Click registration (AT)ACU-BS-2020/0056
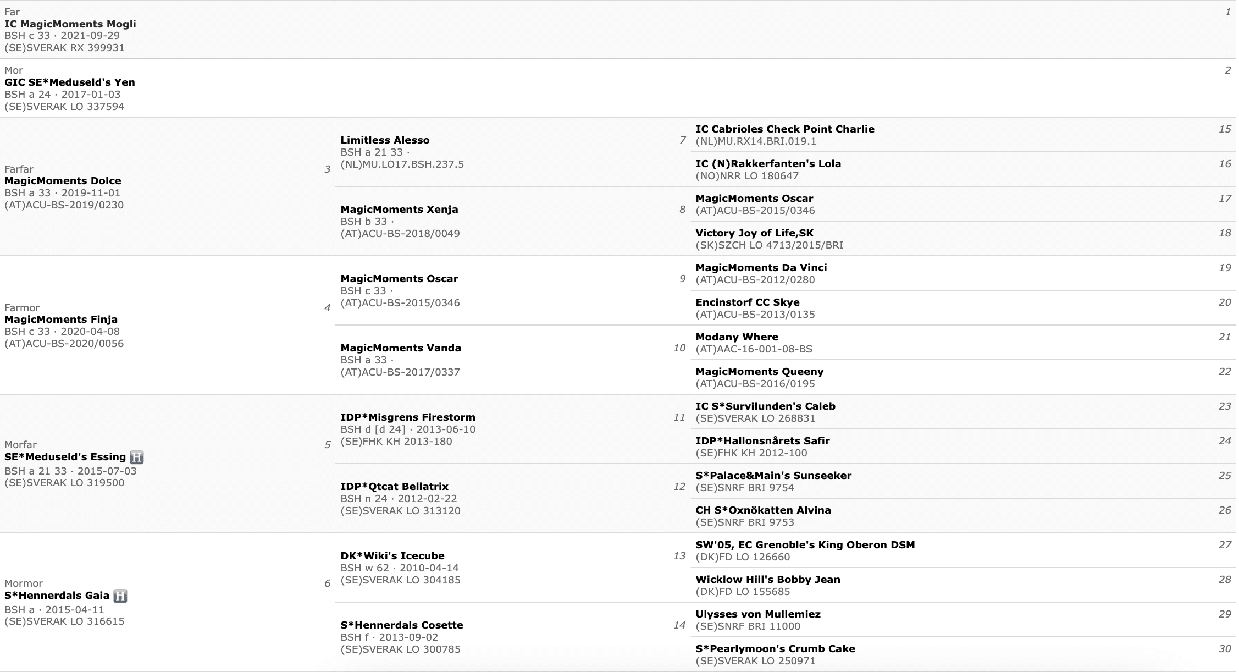Screen dimensions: 1239x672 (64, 344)
